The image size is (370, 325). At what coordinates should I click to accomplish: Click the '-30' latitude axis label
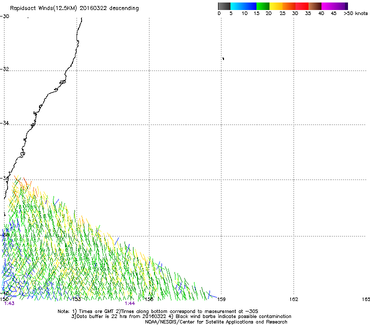pyautogui.click(x=4, y=16)
